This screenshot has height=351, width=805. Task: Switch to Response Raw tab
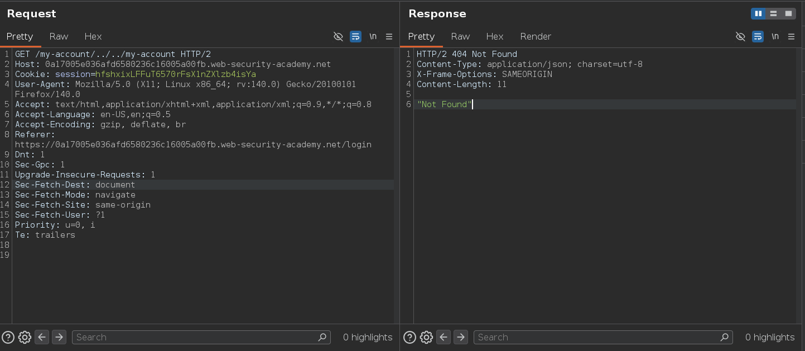coord(460,36)
